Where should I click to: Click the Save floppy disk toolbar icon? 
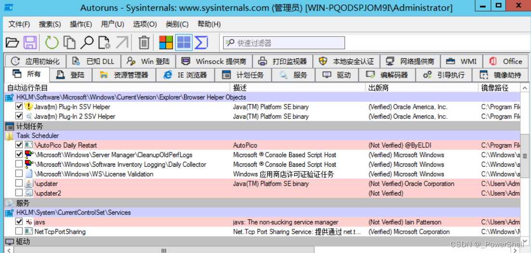click(x=30, y=43)
